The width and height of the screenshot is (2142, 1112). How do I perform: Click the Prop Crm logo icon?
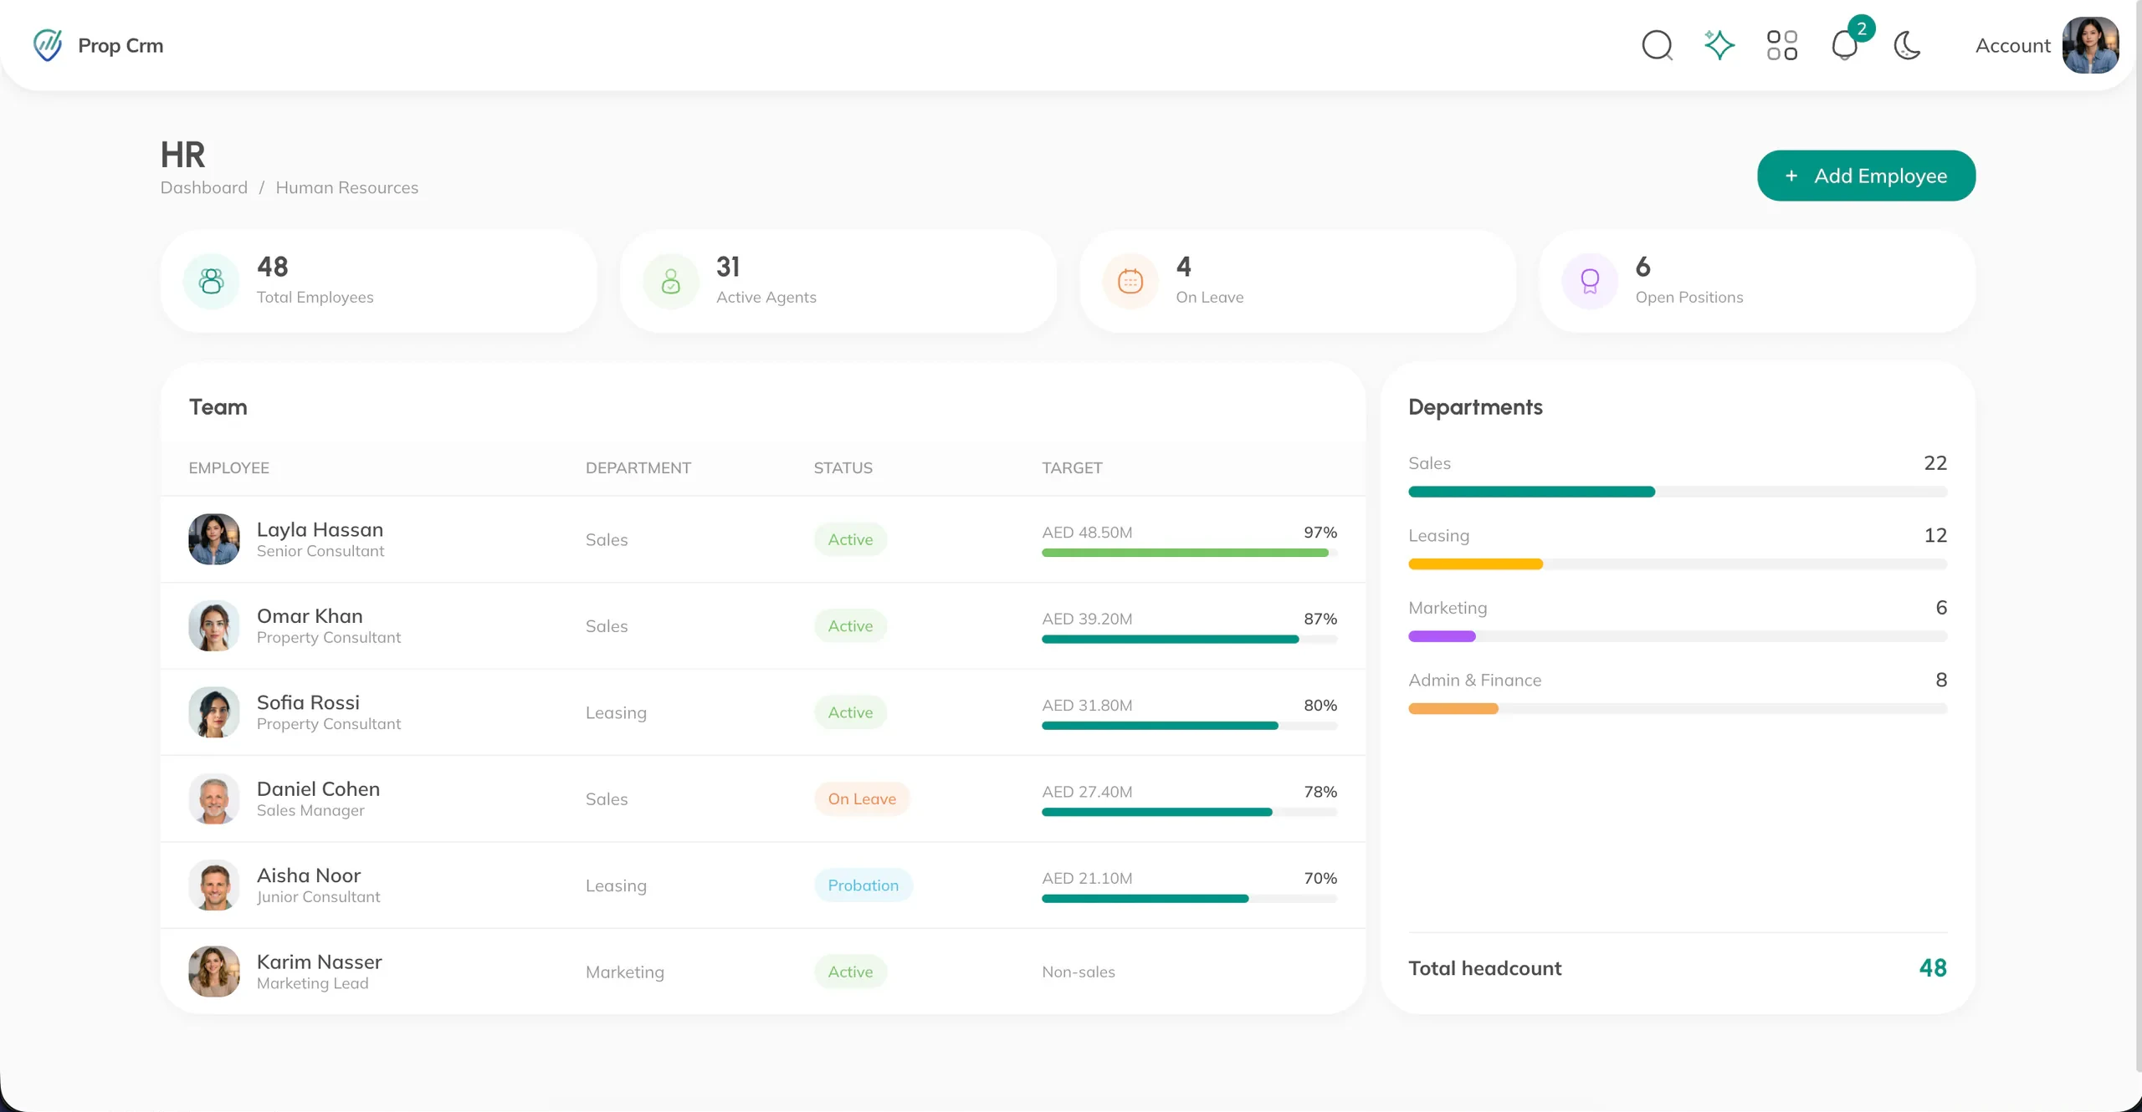click(x=48, y=45)
